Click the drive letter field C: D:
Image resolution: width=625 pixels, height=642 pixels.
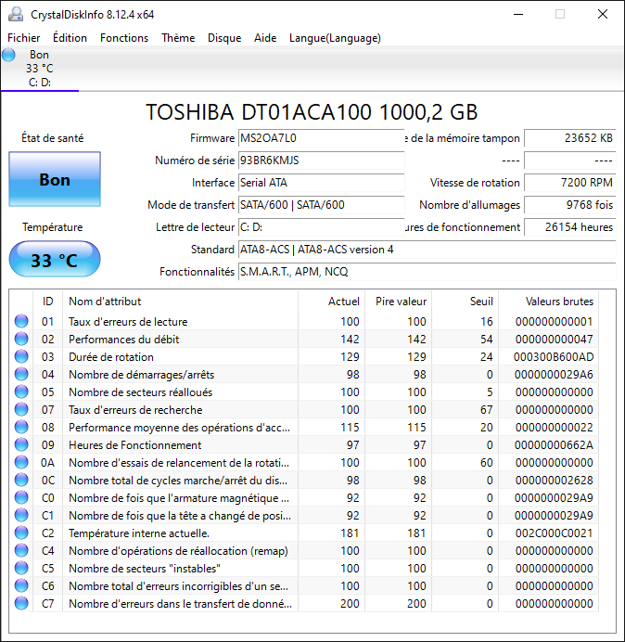click(x=321, y=226)
